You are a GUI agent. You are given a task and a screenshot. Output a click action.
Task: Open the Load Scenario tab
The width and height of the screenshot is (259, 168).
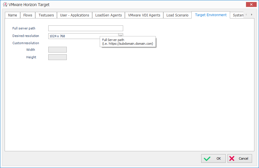tap(177, 15)
